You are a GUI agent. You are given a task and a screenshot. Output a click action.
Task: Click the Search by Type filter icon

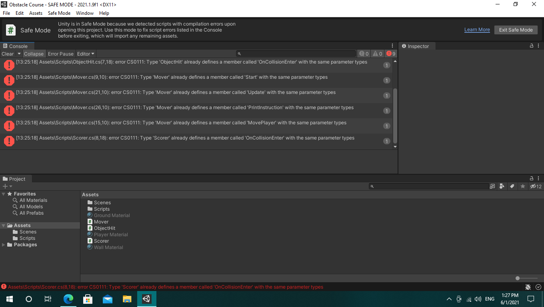[502, 186]
